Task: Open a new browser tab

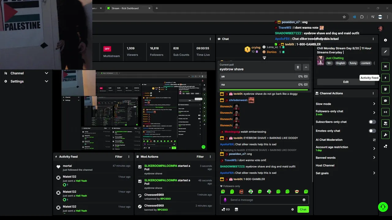Action: [x=157, y=8]
